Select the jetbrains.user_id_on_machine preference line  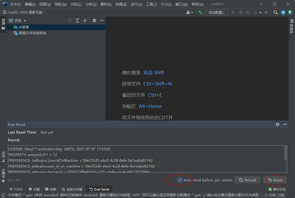(81, 166)
